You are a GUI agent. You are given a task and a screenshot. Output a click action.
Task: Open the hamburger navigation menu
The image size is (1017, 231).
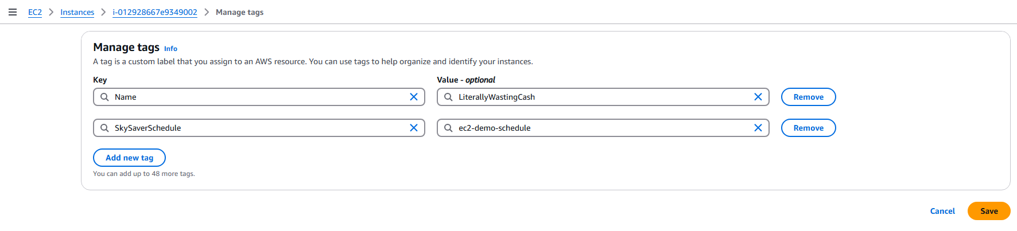coord(13,12)
